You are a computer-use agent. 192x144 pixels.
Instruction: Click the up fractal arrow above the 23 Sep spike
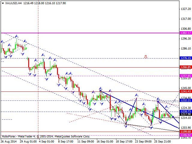click(137, 95)
